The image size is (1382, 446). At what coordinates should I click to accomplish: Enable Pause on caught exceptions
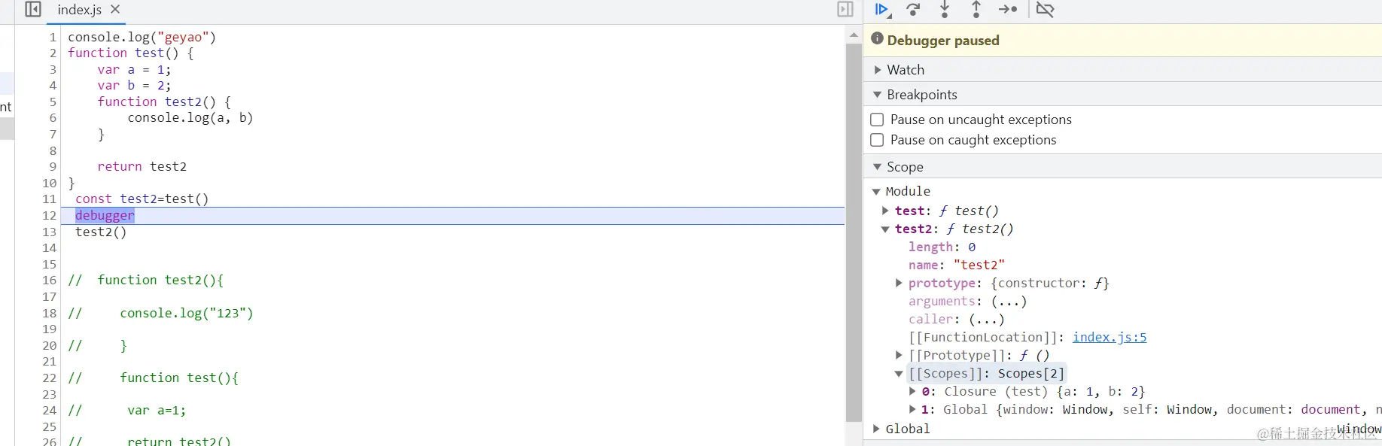coord(877,140)
